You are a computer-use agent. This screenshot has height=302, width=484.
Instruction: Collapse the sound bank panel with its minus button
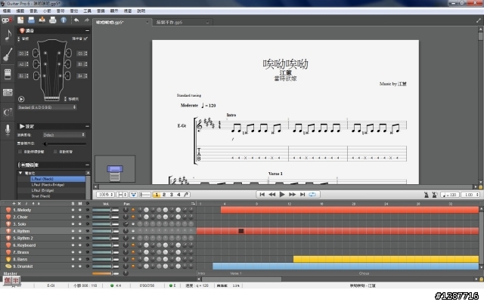(x=88, y=165)
